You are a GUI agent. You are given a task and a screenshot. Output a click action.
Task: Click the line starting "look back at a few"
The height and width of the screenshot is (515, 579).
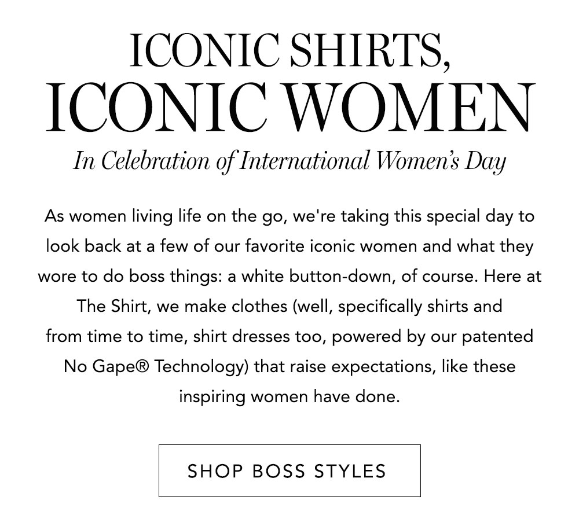click(x=289, y=246)
